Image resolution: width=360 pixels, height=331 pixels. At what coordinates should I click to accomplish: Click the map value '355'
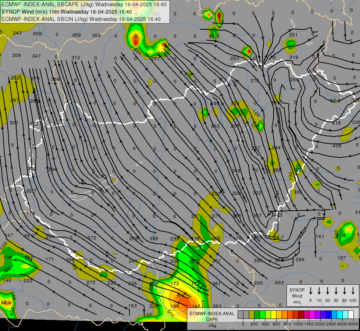click(x=96, y=35)
